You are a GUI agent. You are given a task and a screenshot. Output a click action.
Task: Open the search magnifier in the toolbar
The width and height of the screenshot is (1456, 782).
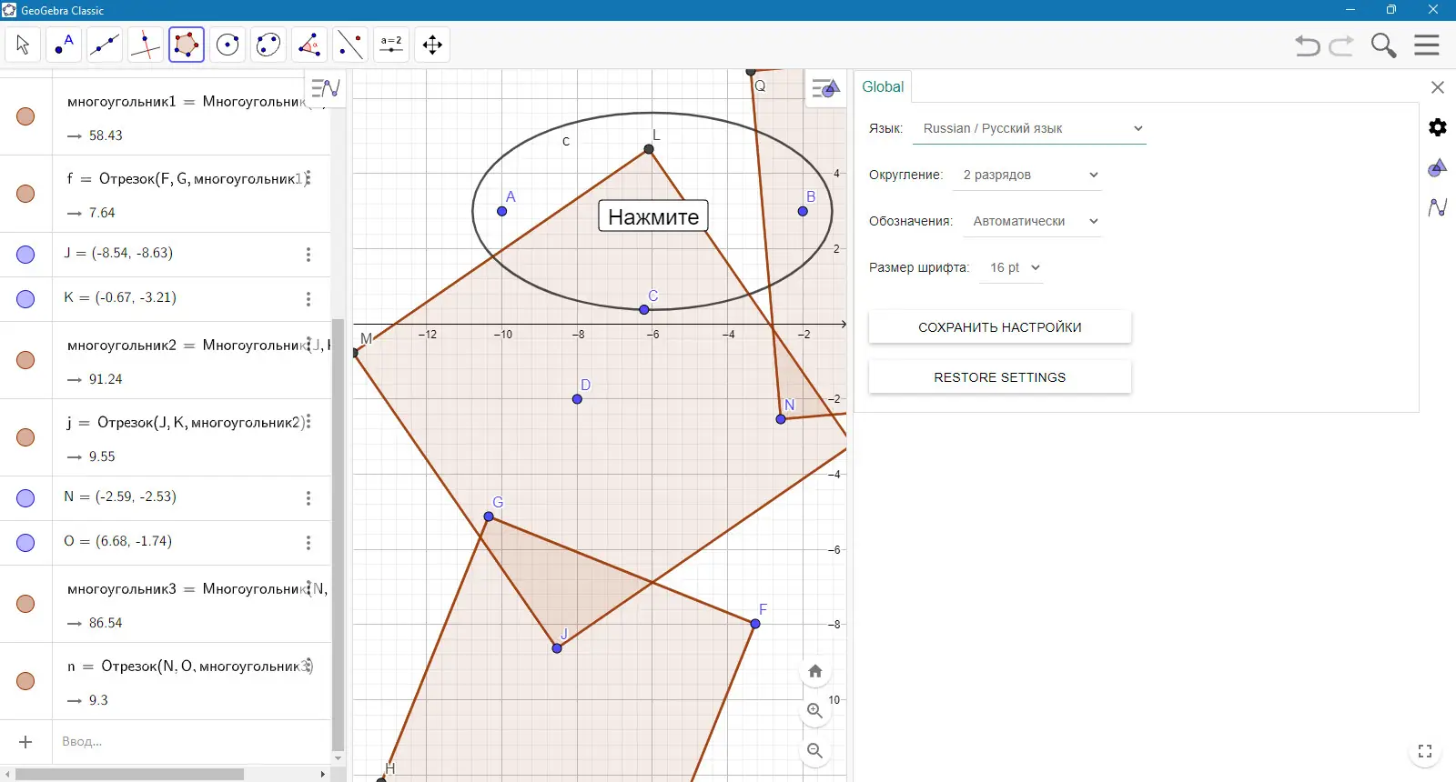click(x=1384, y=45)
